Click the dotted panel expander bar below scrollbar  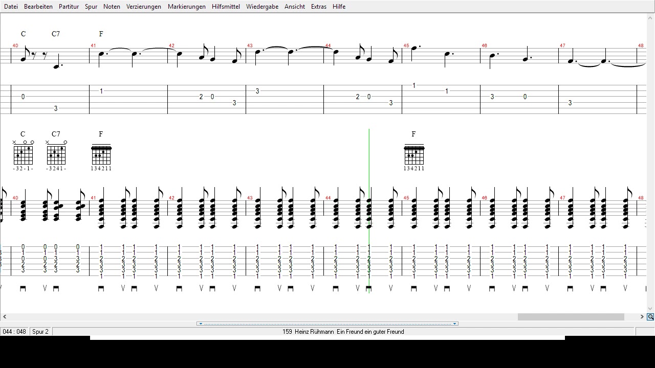click(x=327, y=324)
